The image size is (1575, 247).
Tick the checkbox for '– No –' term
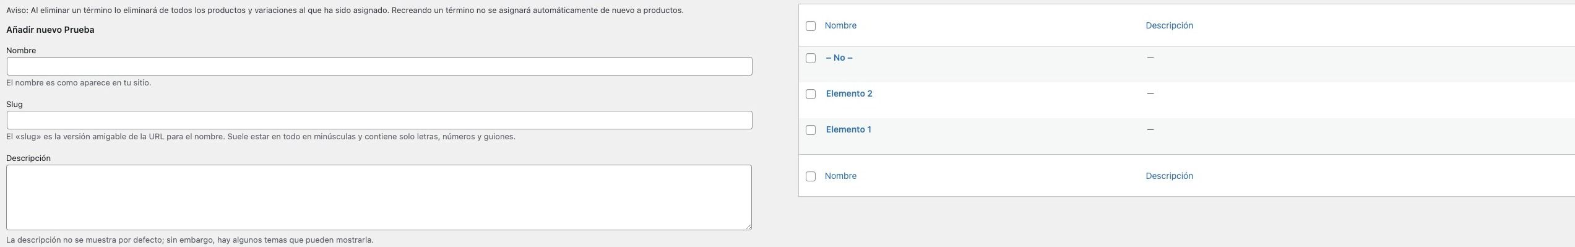[811, 58]
